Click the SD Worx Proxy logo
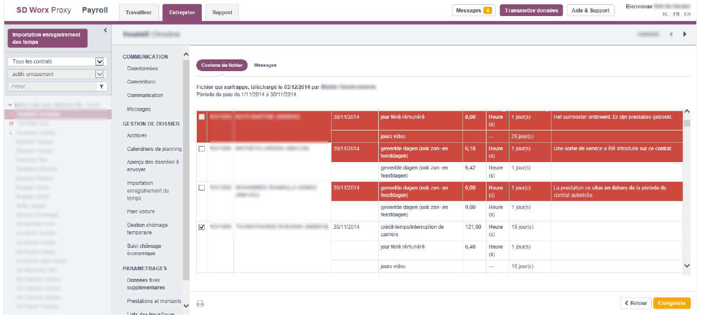The width and height of the screenshot is (705, 316). (x=43, y=11)
